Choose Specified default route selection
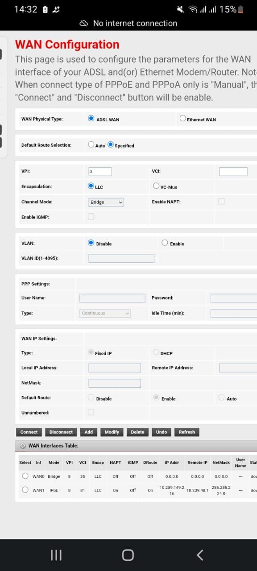 111,145
